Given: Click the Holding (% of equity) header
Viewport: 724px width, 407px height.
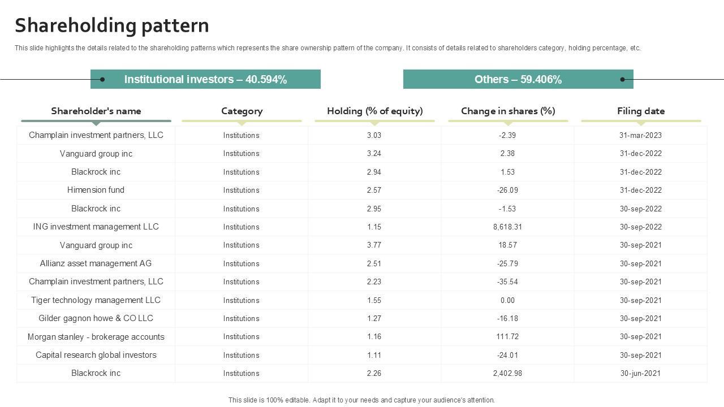Looking at the screenshot, I should pyautogui.click(x=374, y=111).
